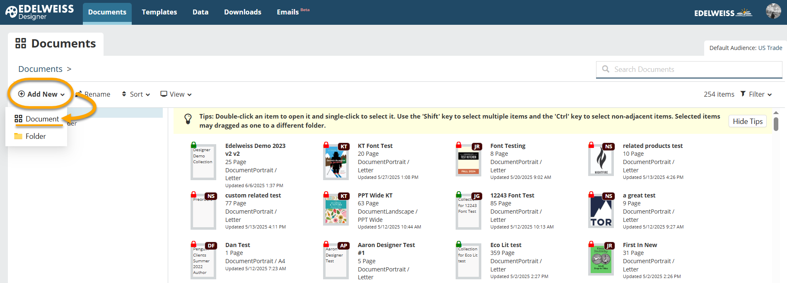
Task: Click the scrollbar up arrow
Action: [776, 112]
